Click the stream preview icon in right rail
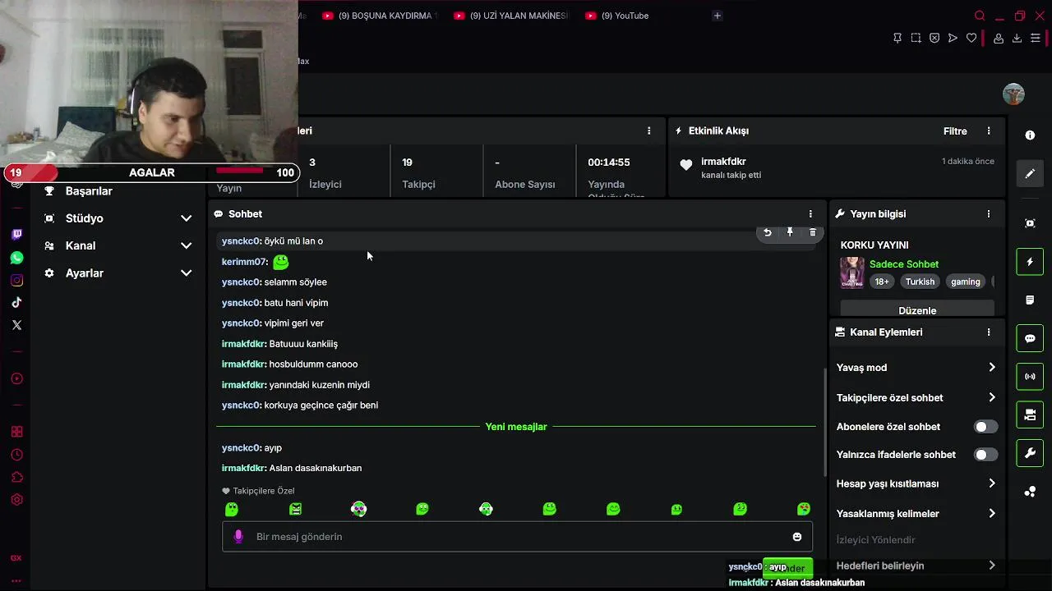The width and height of the screenshot is (1052, 591). tap(1030, 223)
